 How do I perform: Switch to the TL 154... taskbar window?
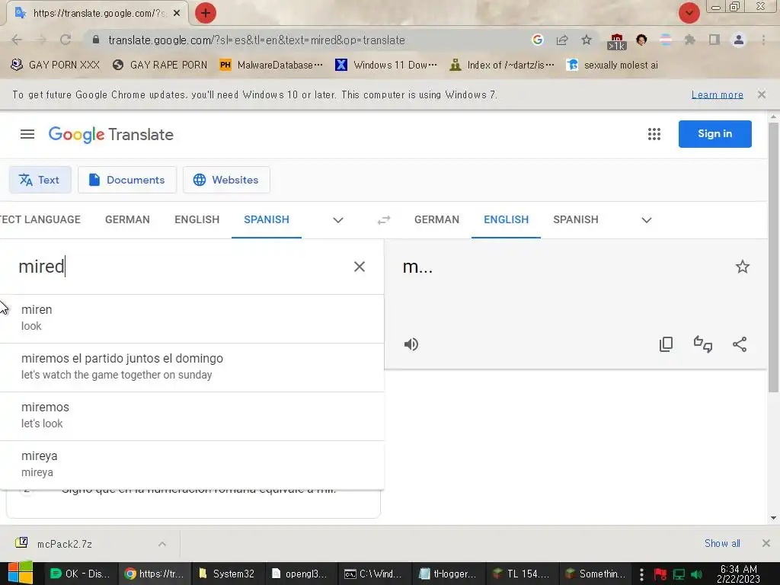point(521,574)
